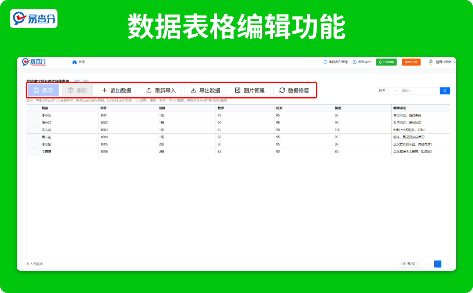The image size is (473, 293).
Task: Open the 100 条/页 page size dropdown
Action: 410,264
